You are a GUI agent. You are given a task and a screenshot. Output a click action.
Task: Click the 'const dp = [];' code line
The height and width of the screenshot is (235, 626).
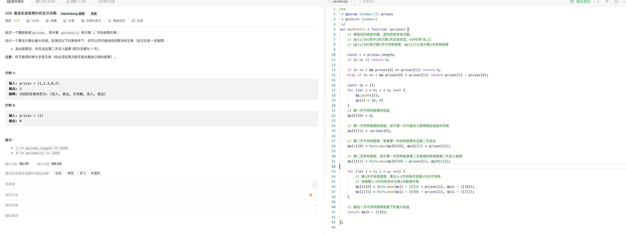tap(361, 85)
